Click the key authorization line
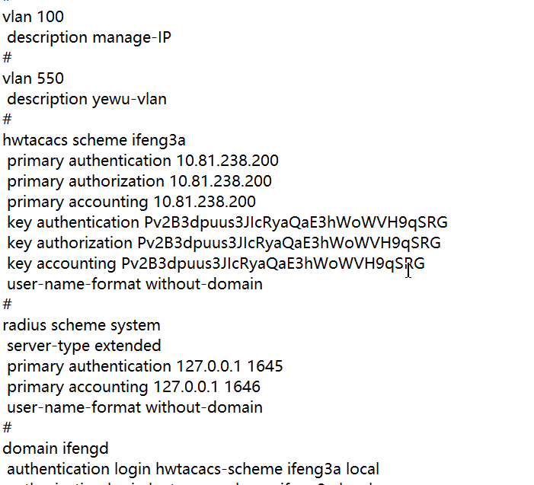This screenshot has width=534, height=485. [224, 243]
